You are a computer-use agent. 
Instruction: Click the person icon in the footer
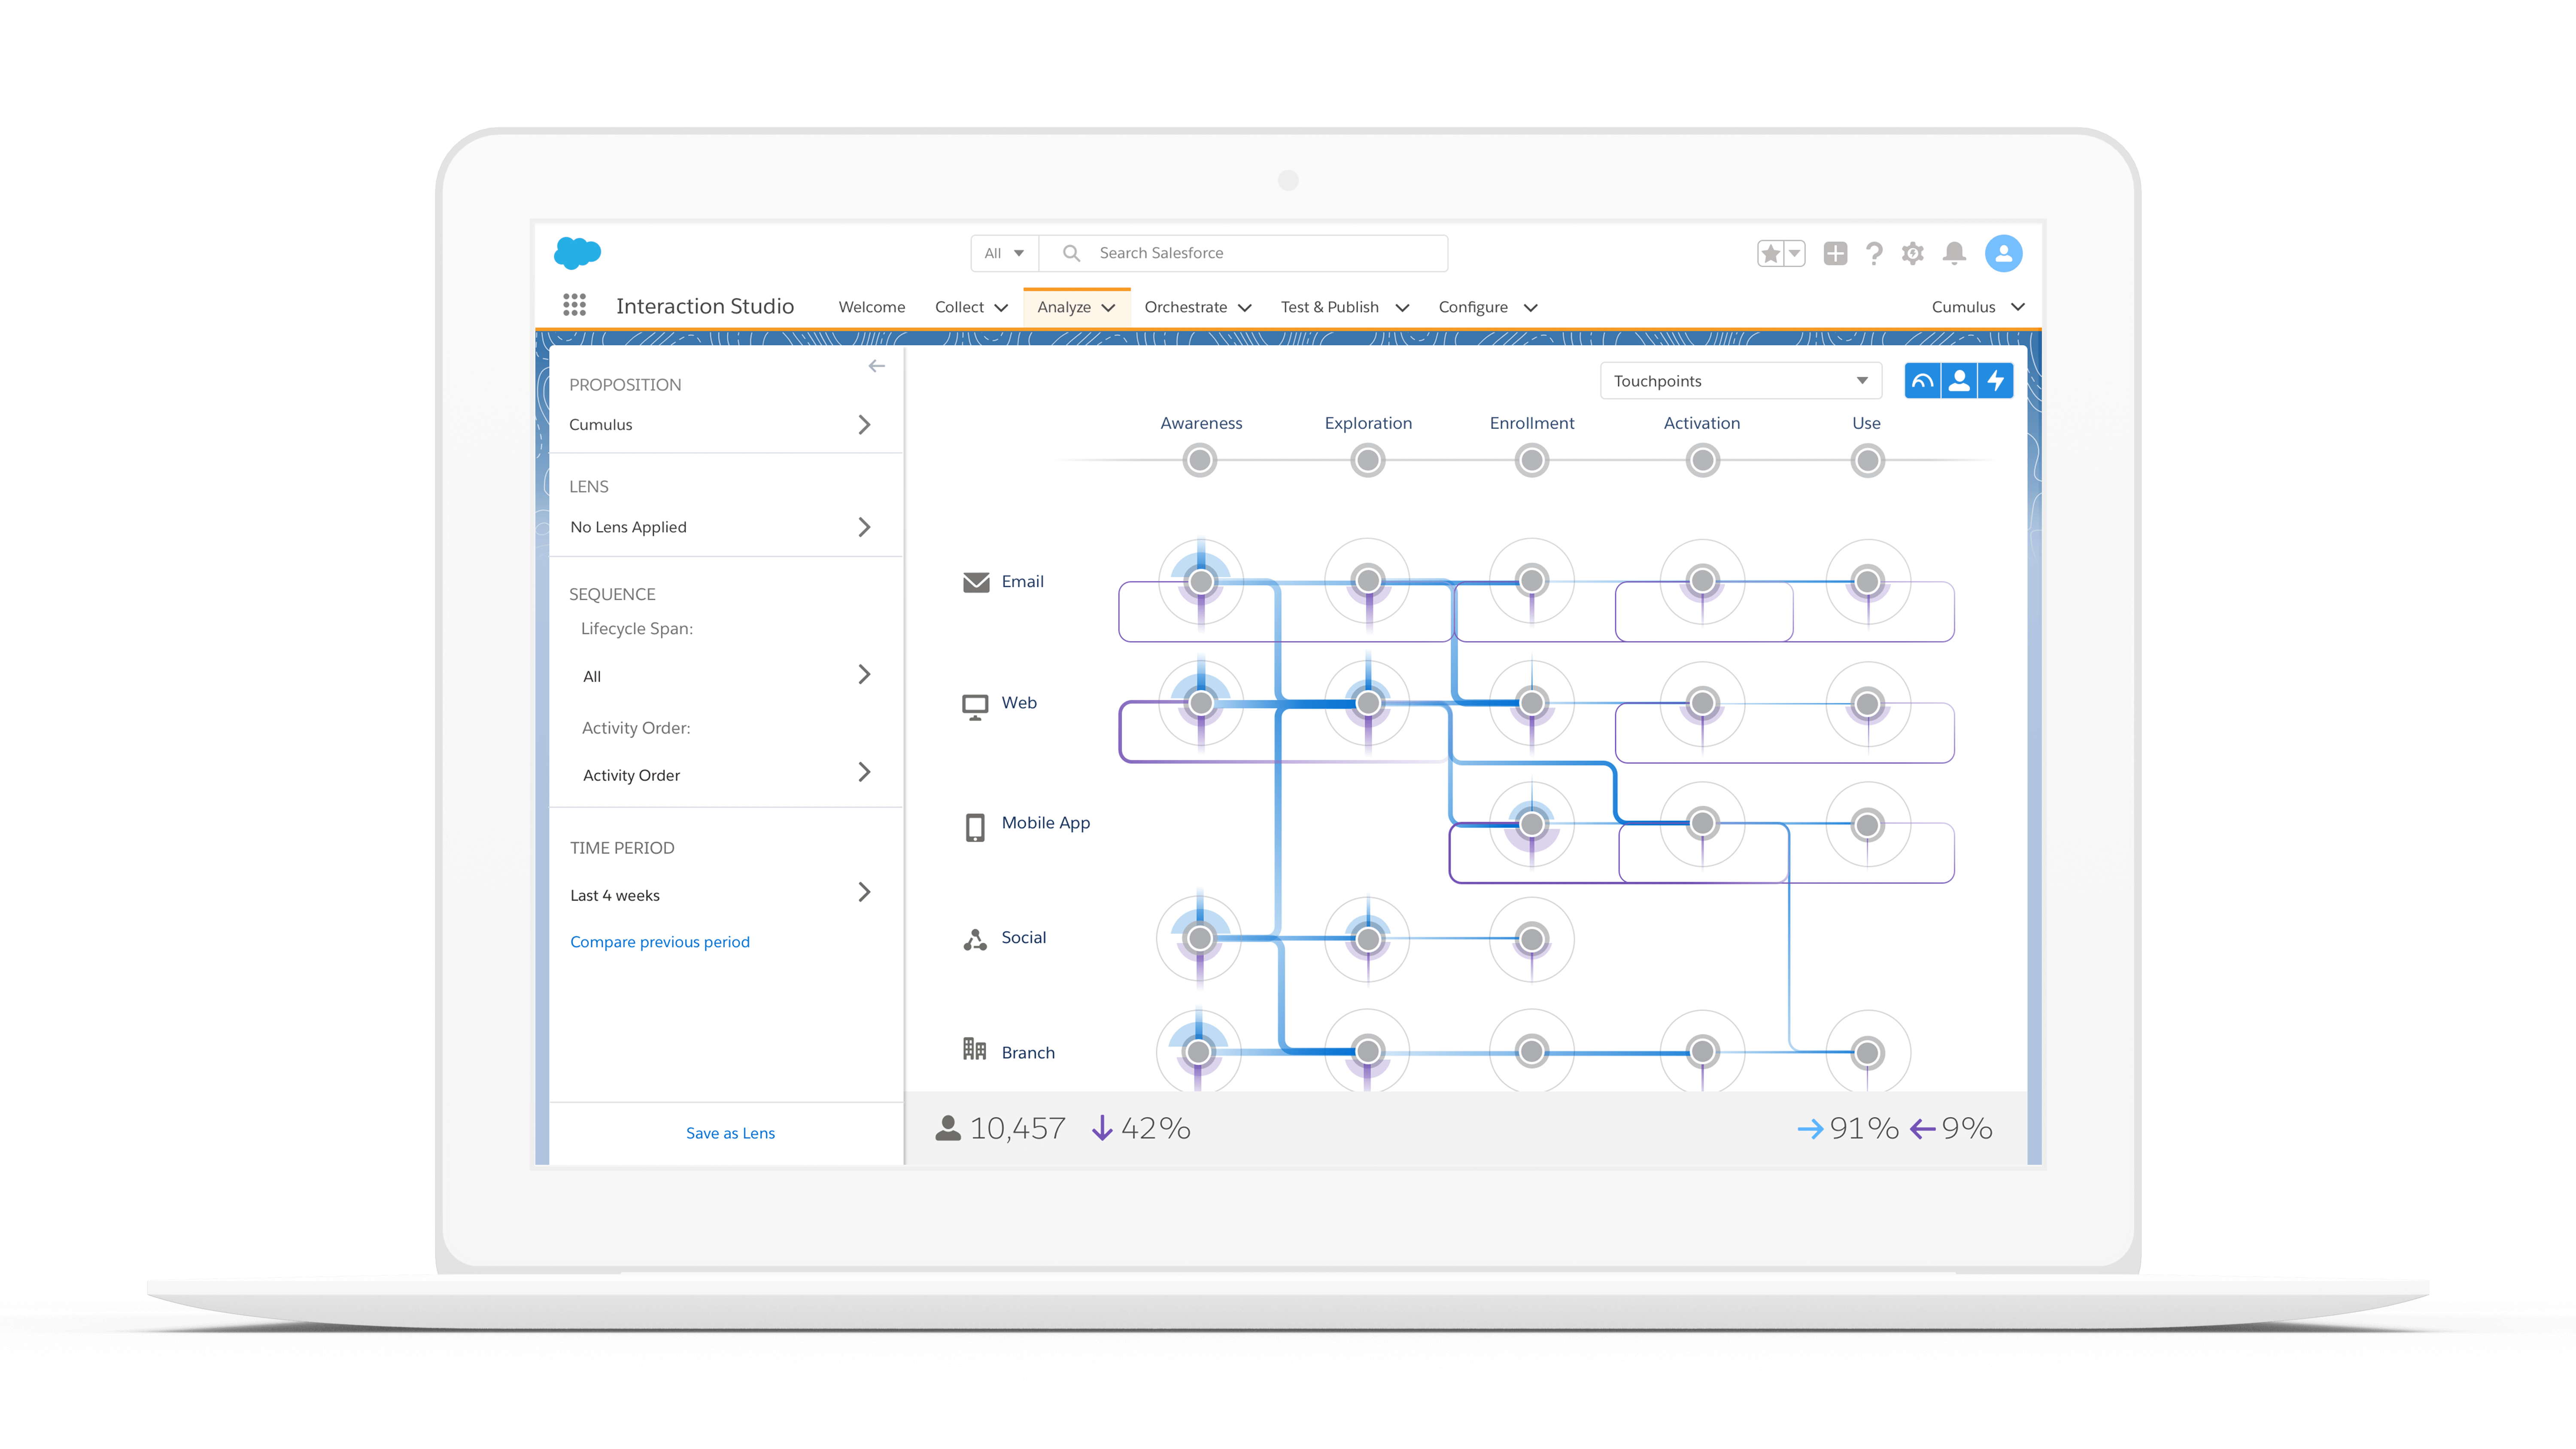click(948, 1128)
